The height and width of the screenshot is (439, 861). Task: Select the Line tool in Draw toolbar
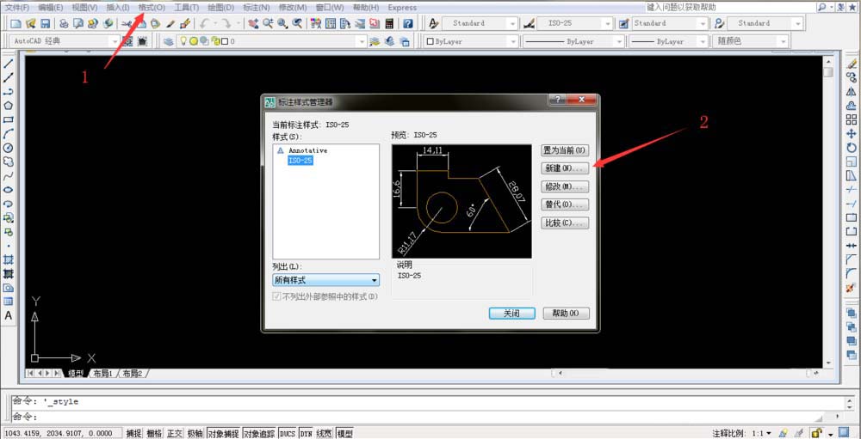9,64
